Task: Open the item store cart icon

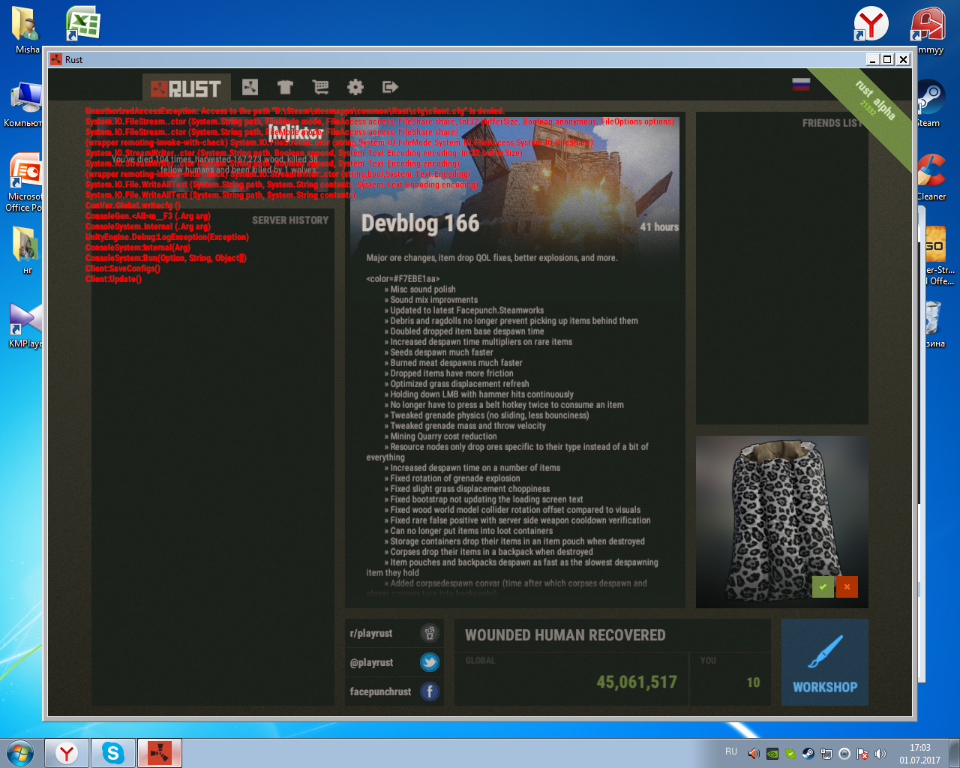Action: click(x=320, y=87)
